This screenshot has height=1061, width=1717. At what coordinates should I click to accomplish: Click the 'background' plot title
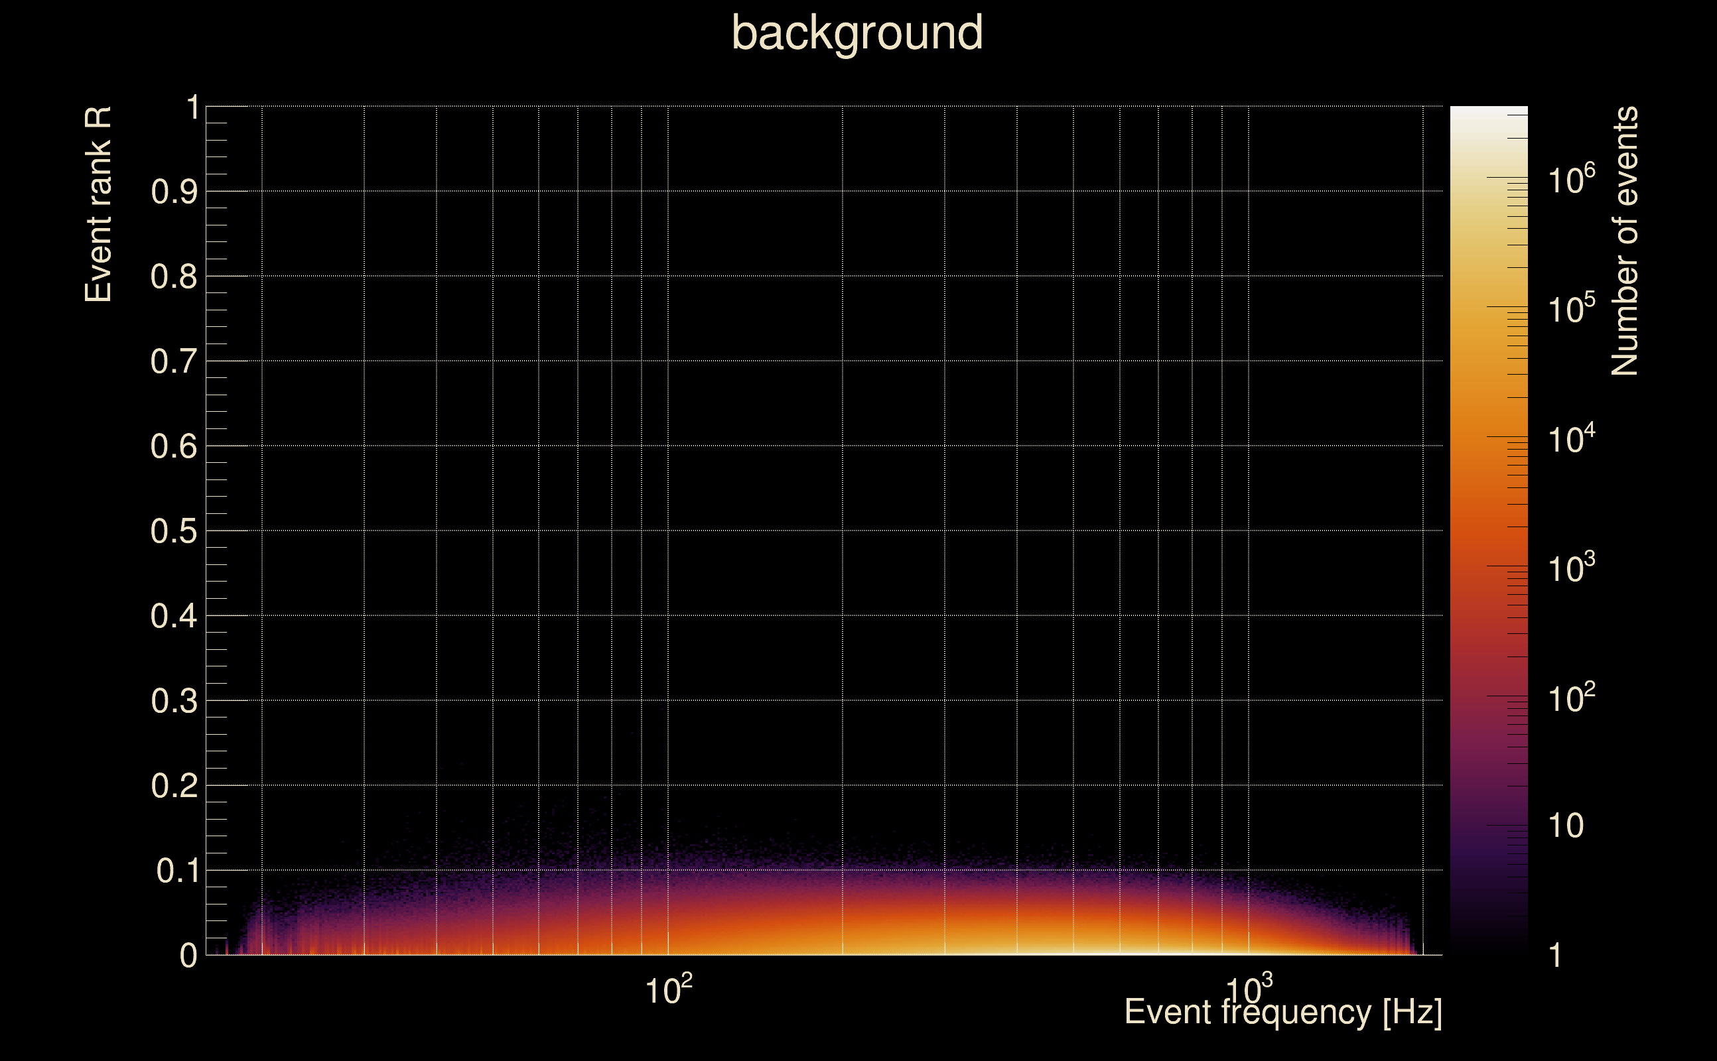[x=857, y=32]
